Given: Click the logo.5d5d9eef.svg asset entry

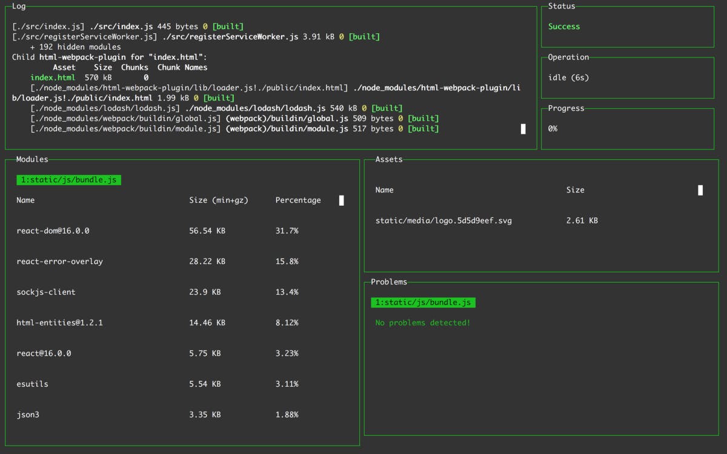Looking at the screenshot, I should click(443, 220).
